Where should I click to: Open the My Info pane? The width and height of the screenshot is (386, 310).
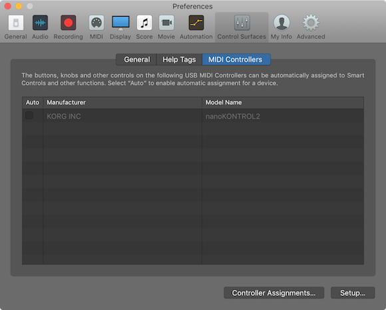pos(282,27)
